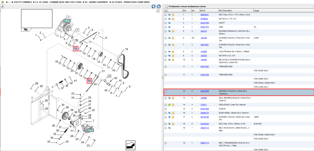
Task: Open part number 84437259 link
Action: coord(204,91)
